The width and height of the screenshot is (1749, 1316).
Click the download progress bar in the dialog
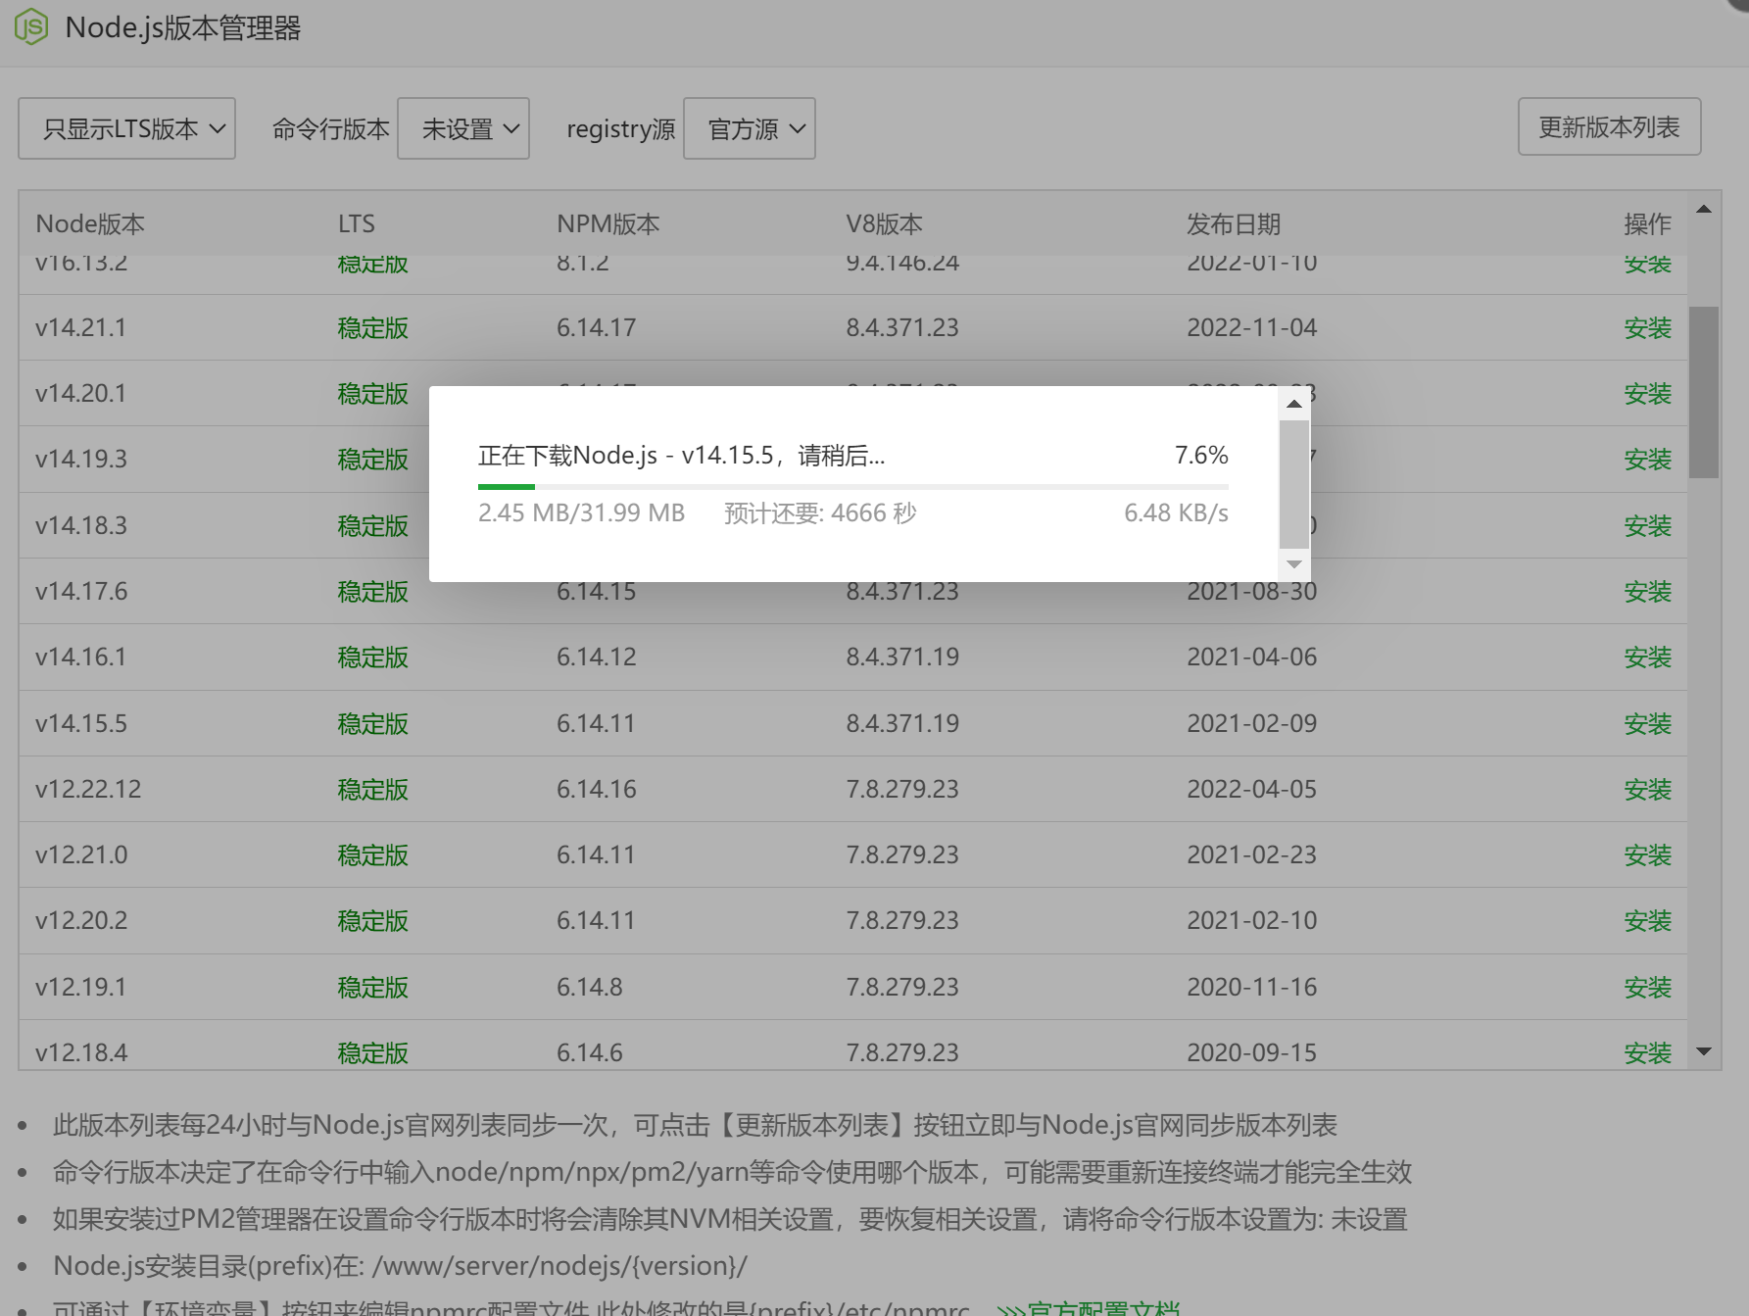pos(852,486)
